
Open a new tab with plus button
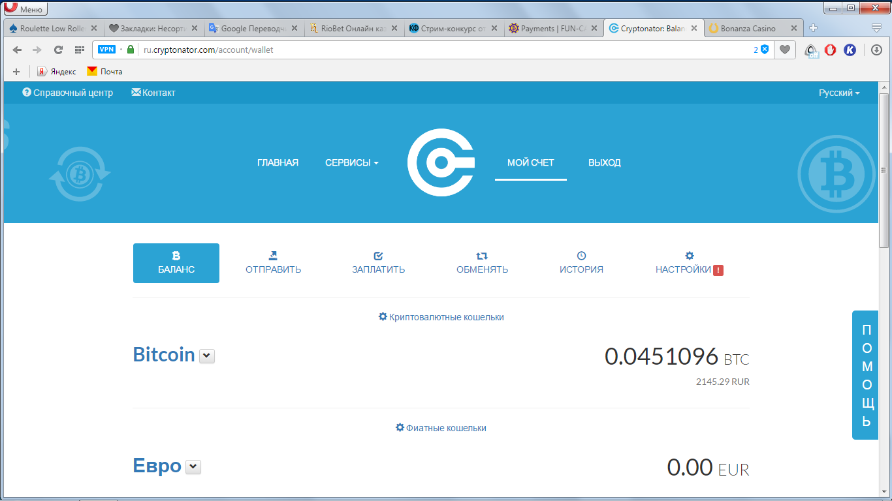pos(813,28)
